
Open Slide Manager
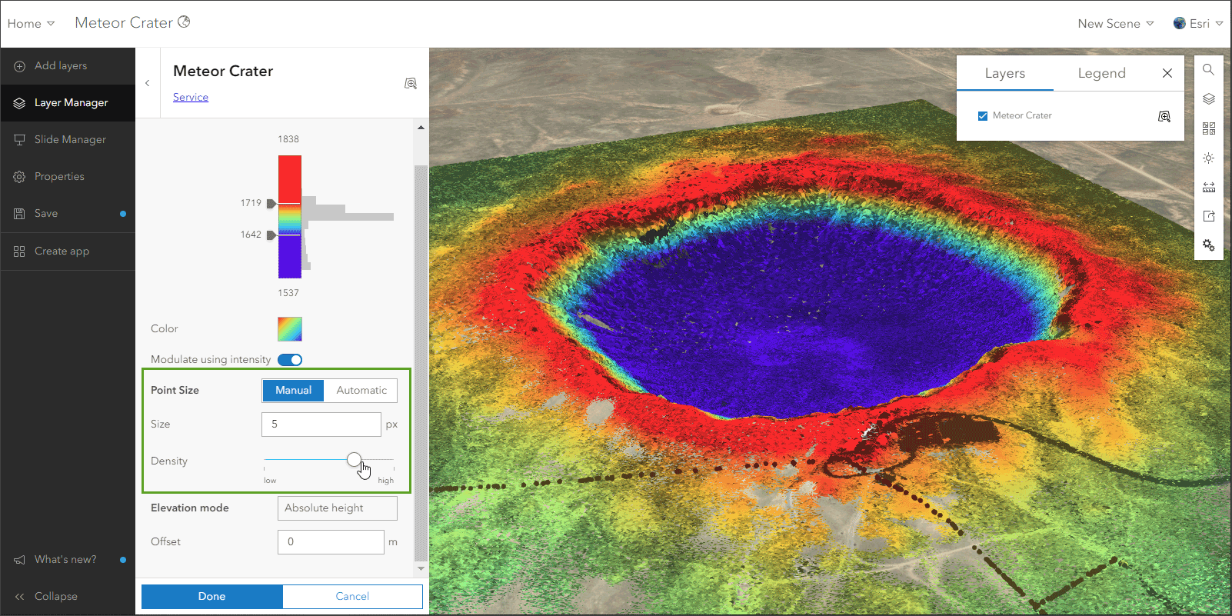tap(68, 140)
